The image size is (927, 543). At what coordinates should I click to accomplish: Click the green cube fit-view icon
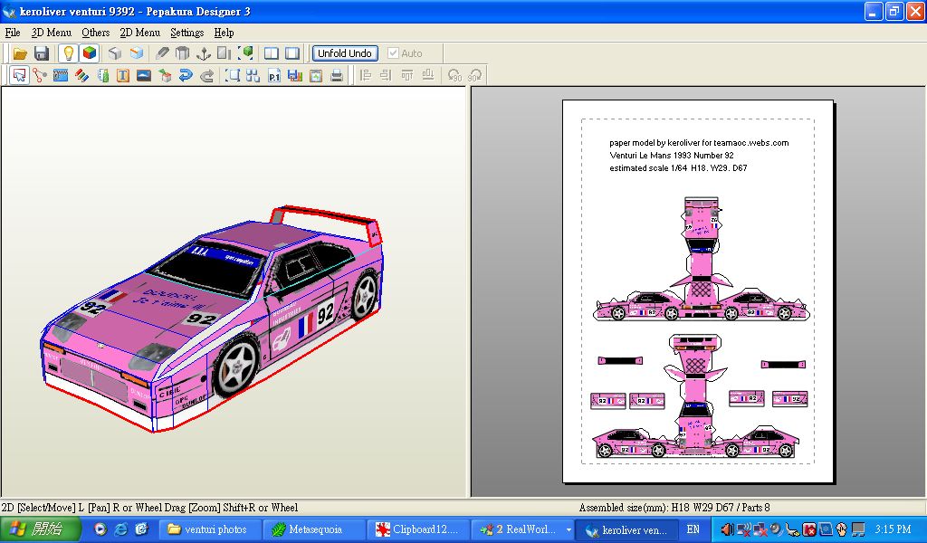click(x=246, y=53)
